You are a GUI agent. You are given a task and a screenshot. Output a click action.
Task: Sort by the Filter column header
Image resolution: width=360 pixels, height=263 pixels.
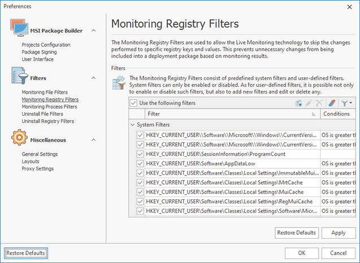click(232, 114)
